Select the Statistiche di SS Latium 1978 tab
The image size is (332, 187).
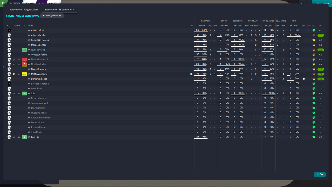(x=59, y=10)
